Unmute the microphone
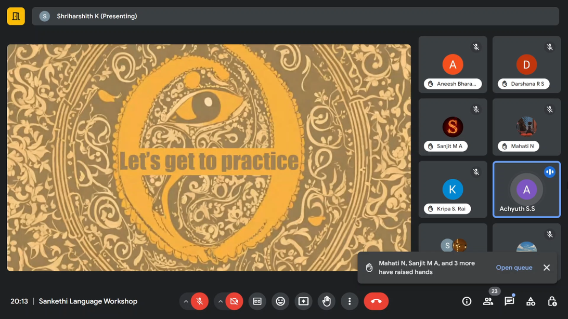 point(199,301)
